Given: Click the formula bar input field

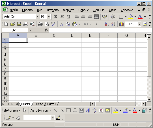Looking at the screenshot, I should pos(100,30).
